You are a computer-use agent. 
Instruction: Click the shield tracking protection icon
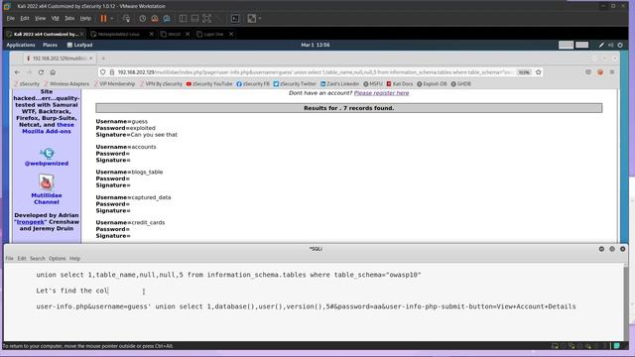coord(103,72)
